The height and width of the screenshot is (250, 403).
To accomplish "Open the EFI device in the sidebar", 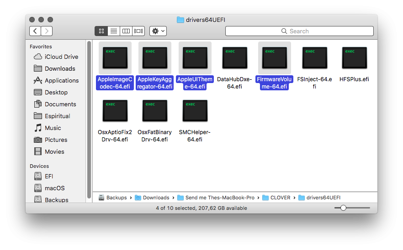I will (43, 176).
